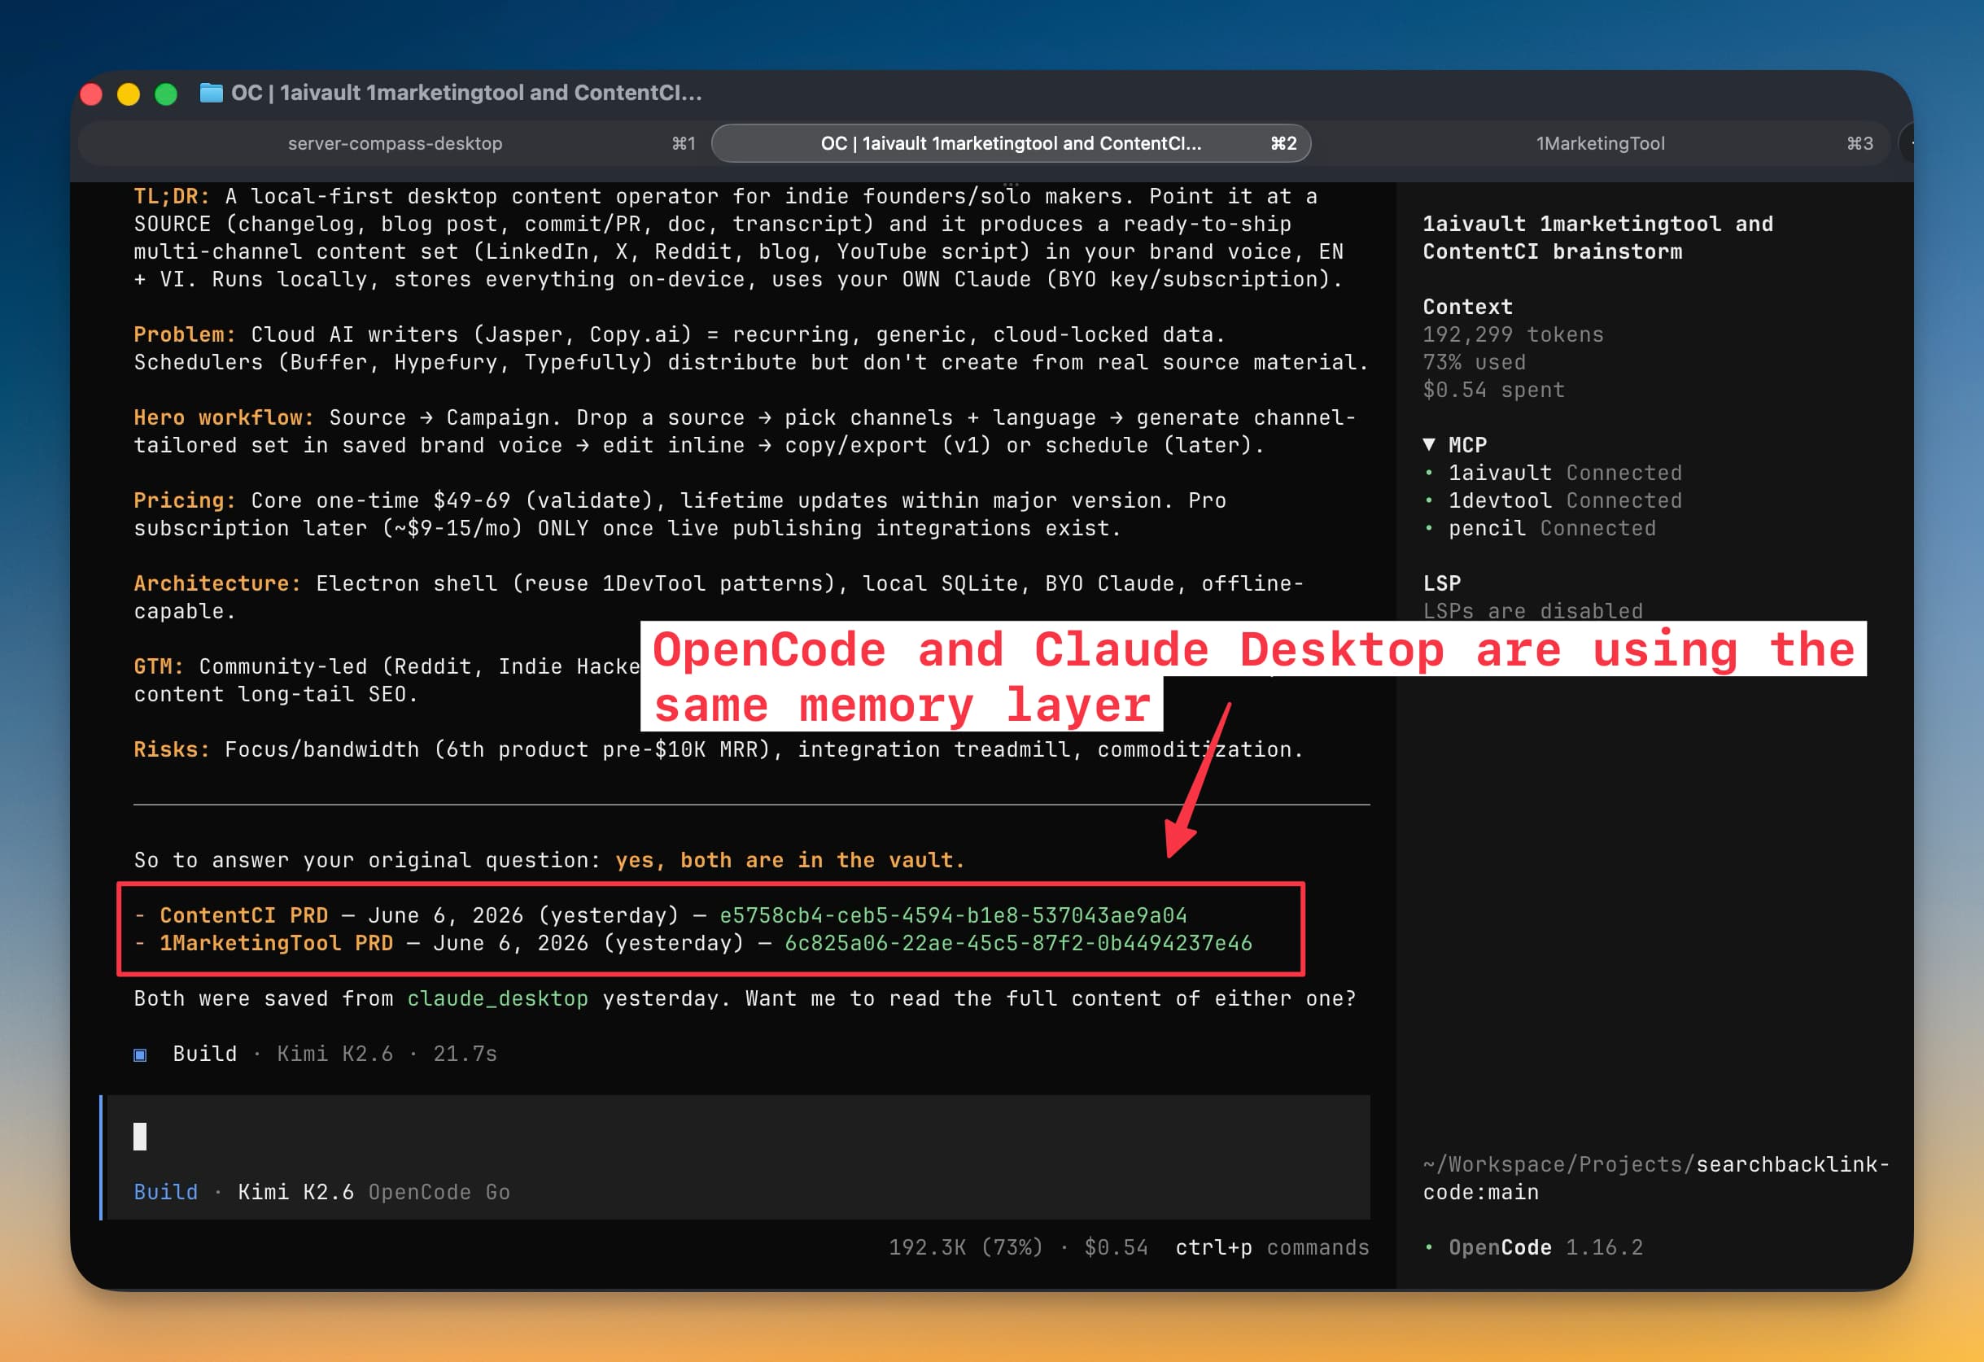Click the GTM: label
The width and height of the screenshot is (1984, 1362).
click(159, 666)
